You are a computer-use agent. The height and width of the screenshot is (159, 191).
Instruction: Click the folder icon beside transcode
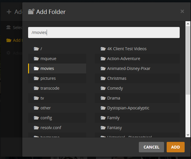[36, 88]
